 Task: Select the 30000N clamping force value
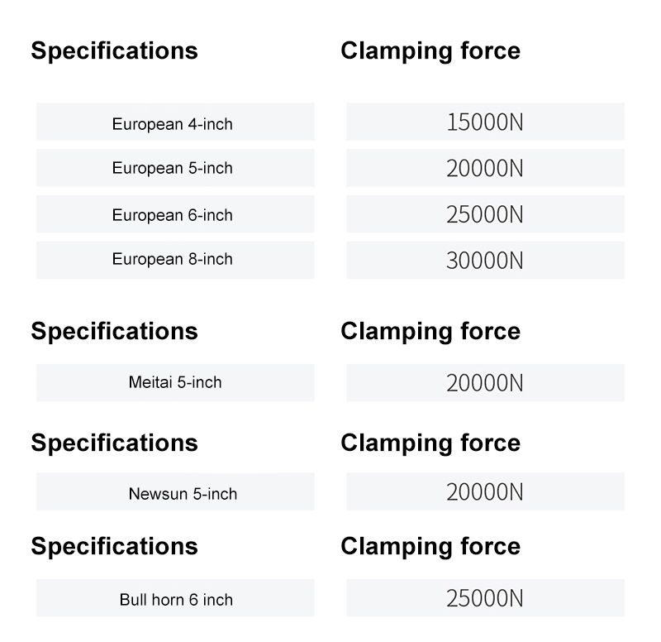click(485, 261)
